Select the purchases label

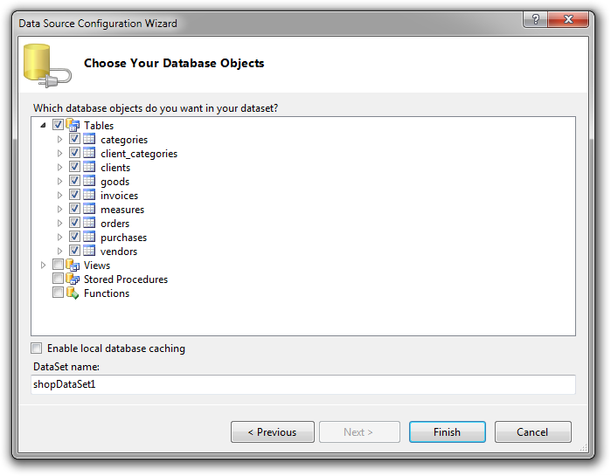[123, 238]
